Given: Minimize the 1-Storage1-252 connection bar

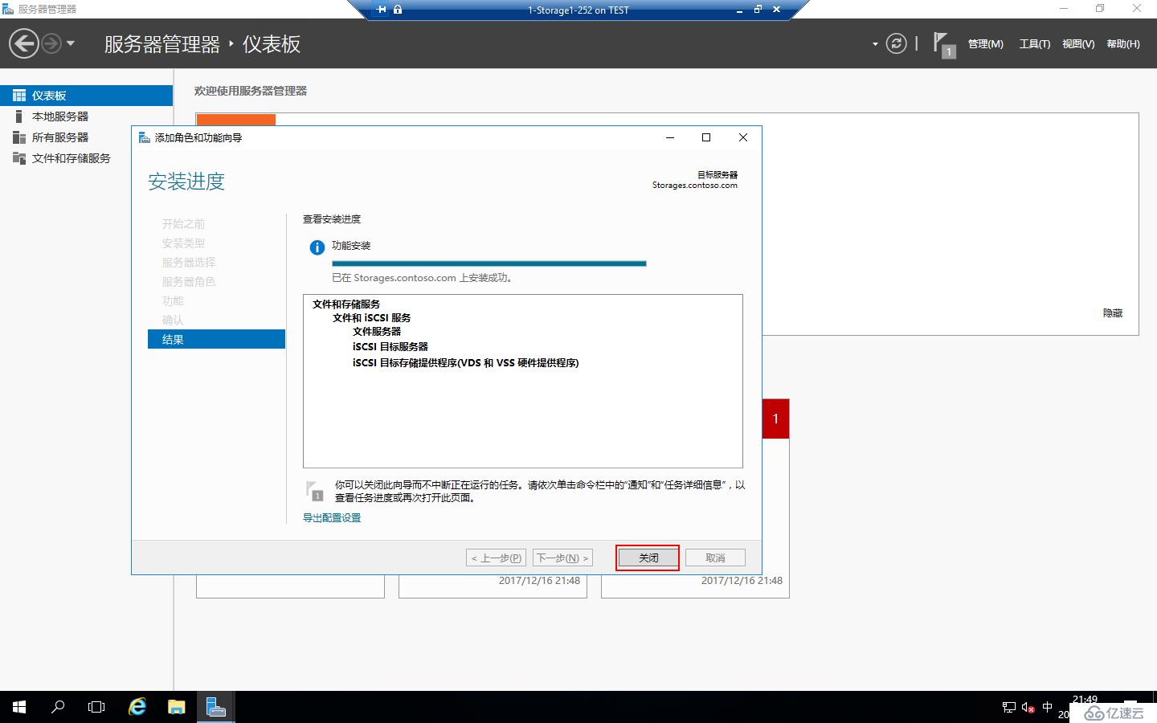Looking at the screenshot, I should click(740, 10).
